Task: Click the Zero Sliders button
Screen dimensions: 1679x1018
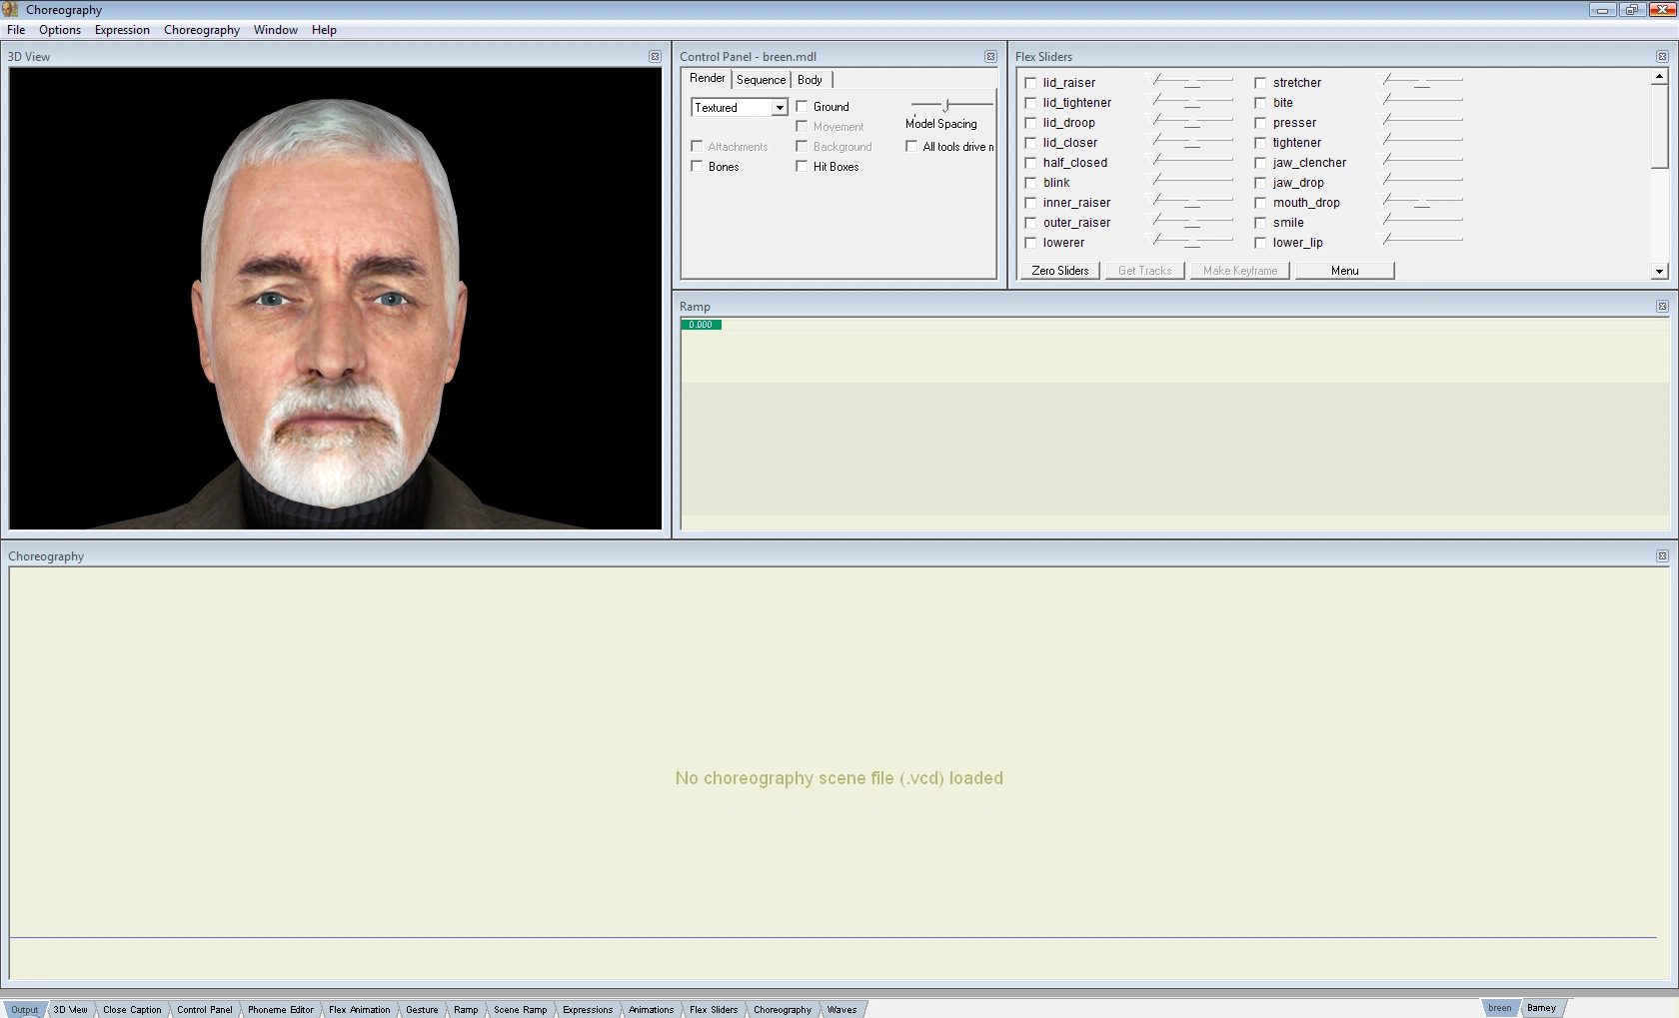Action: pos(1058,270)
